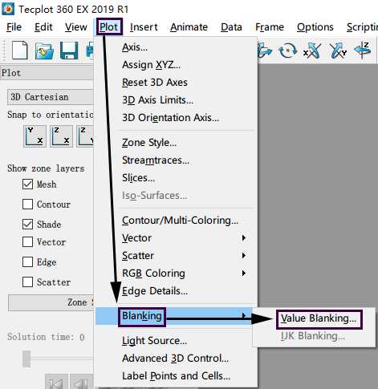Open the View menu
The image size is (378, 389).
coord(76,27)
